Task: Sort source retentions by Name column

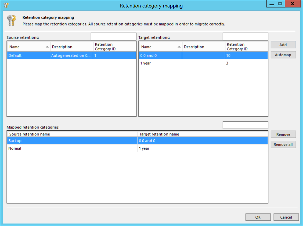Action: coord(28,47)
